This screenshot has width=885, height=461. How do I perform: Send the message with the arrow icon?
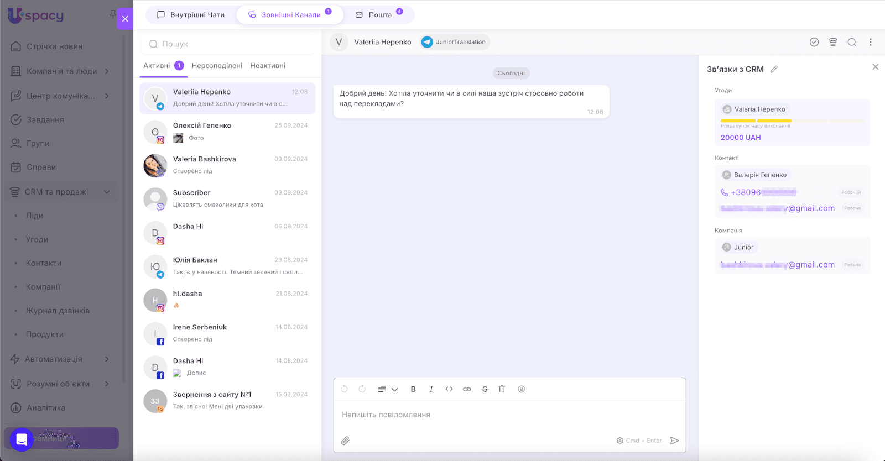click(674, 441)
